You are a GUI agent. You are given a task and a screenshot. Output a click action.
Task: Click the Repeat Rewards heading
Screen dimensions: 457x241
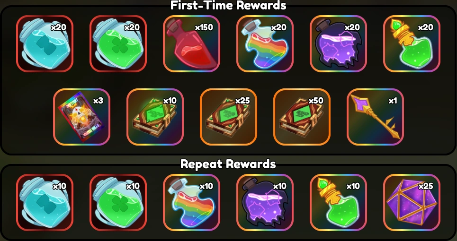coord(228,164)
